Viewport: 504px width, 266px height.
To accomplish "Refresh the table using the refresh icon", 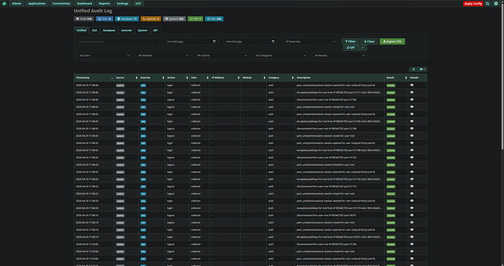I will pyautogui.click(x=413, y=69).
